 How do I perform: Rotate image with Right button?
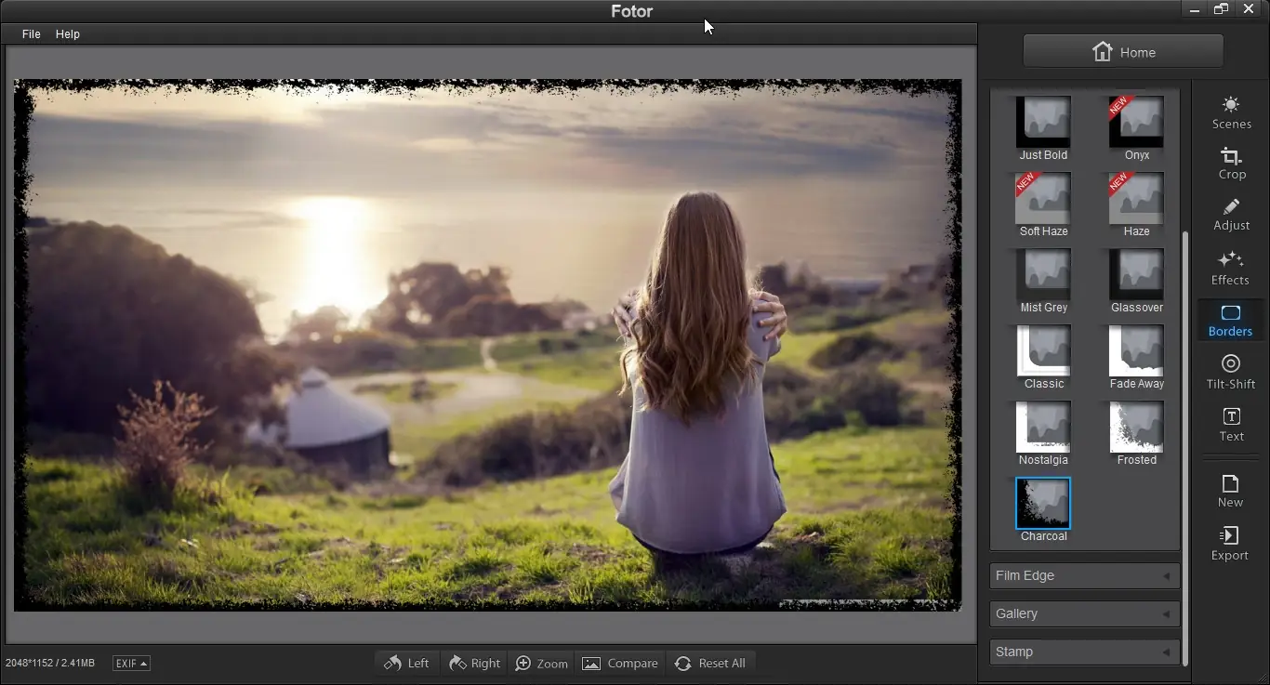click(474, 663)
